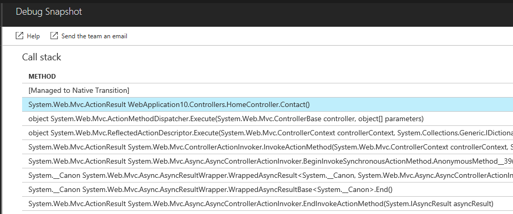Select the BeginInvokeSynchronousActionMethod frame
The height and width of the screenshot is (214, 513).
(x=268, y=161)
